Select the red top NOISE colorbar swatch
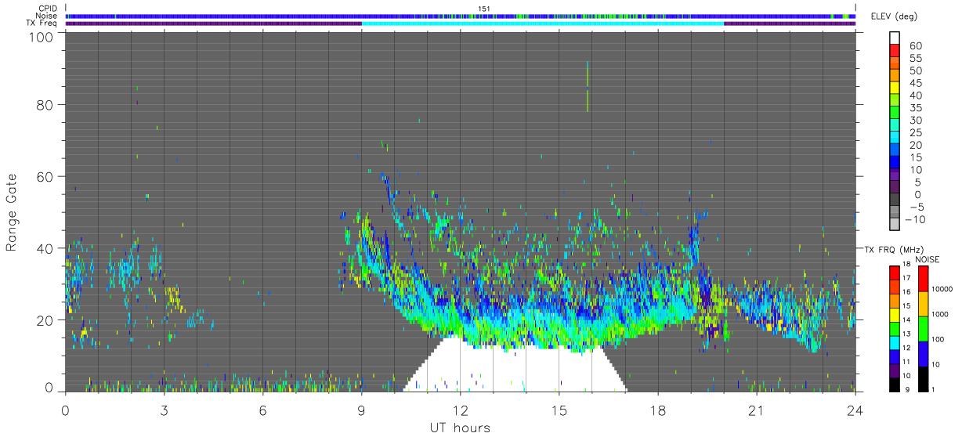The height and width of the screenshot is (444, 962). (923, 279)
